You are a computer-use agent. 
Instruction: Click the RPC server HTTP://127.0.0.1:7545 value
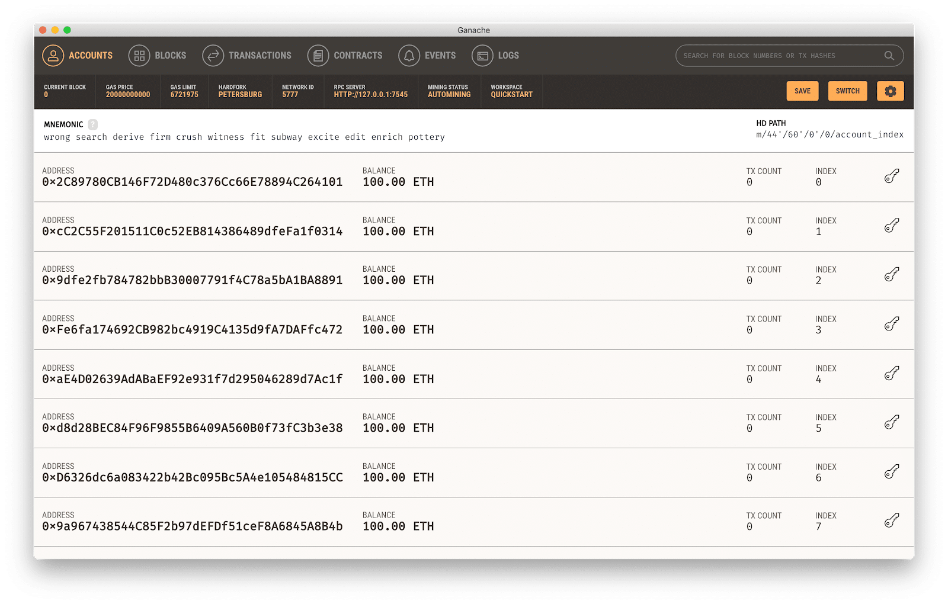[371, 95]
